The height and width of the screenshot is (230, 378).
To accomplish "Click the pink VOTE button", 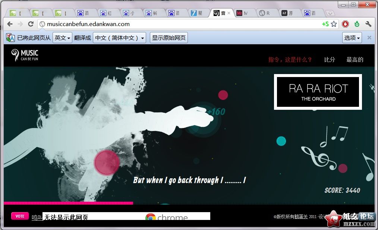I will coord(20,216).
